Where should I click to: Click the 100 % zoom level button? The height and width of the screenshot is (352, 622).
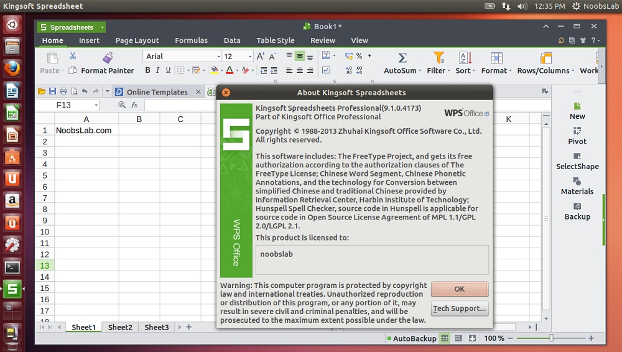[x=494, y=338]
